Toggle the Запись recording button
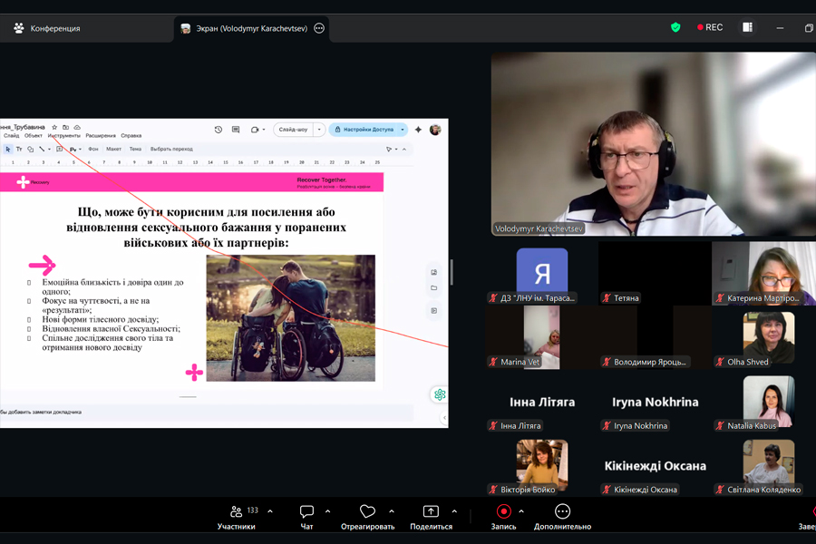This screenshot has height=544, width=816. point(503,512)
